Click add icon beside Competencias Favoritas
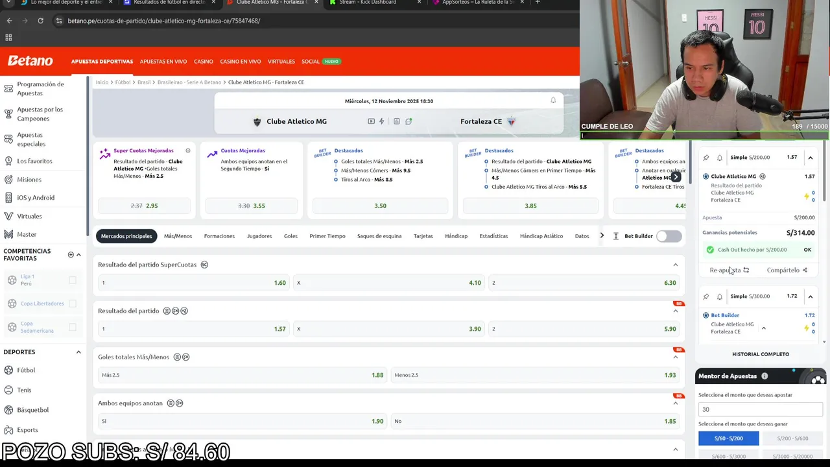This screenshot has width=830, height=467. pos(71,254)
